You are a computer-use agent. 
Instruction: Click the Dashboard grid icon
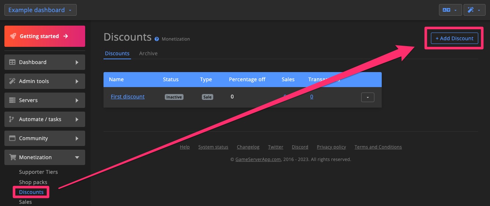12,62
